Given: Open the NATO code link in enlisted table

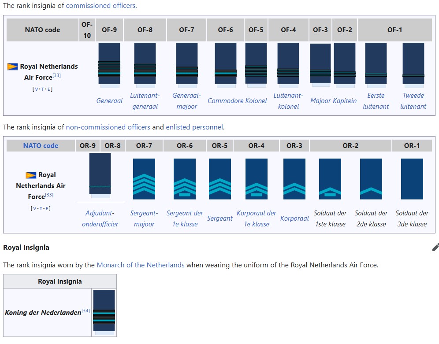Looking at the screenshot, I should [x=41, y=146].
